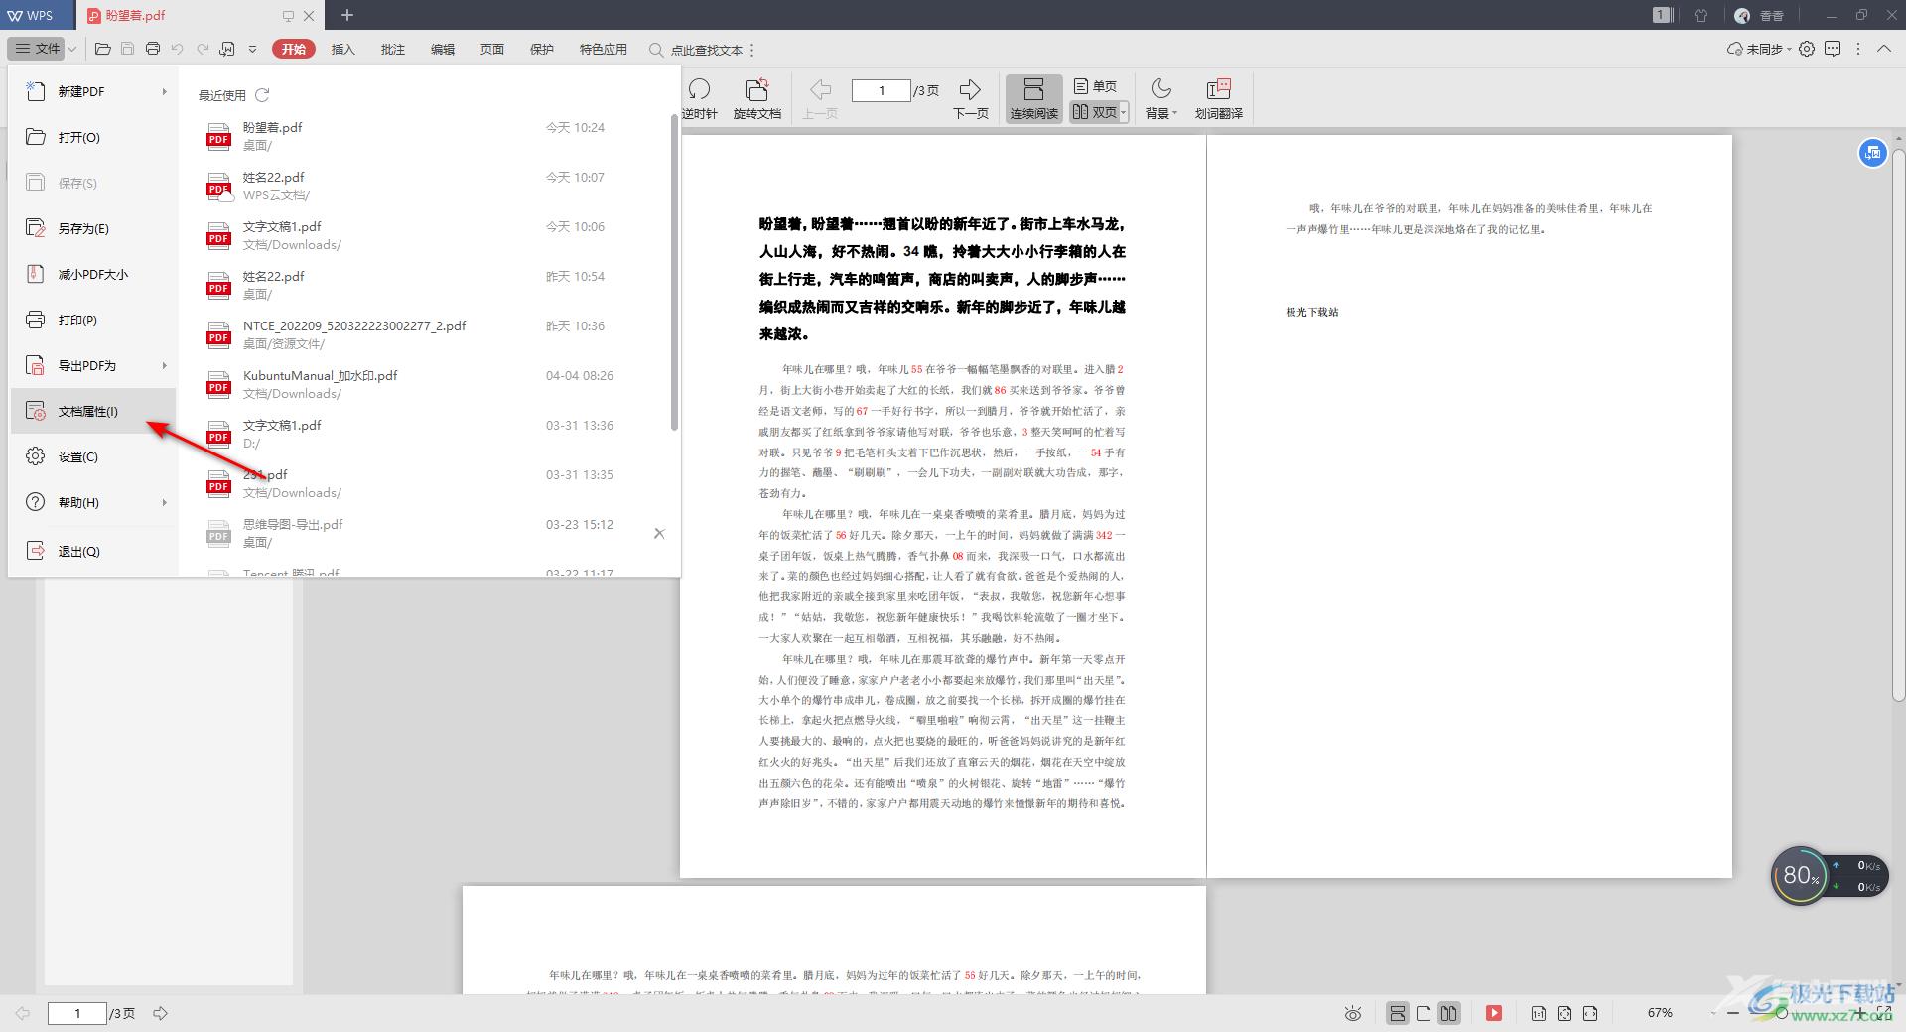1906x1032 pixels.
Task: Click the open folder icon in quick toolbar
Action: pyautogui.click(x=102, y=49)
